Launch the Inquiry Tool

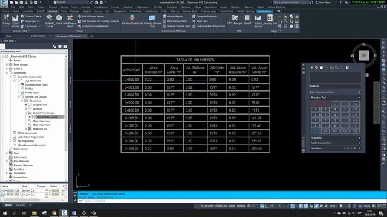tap(270, 20)
